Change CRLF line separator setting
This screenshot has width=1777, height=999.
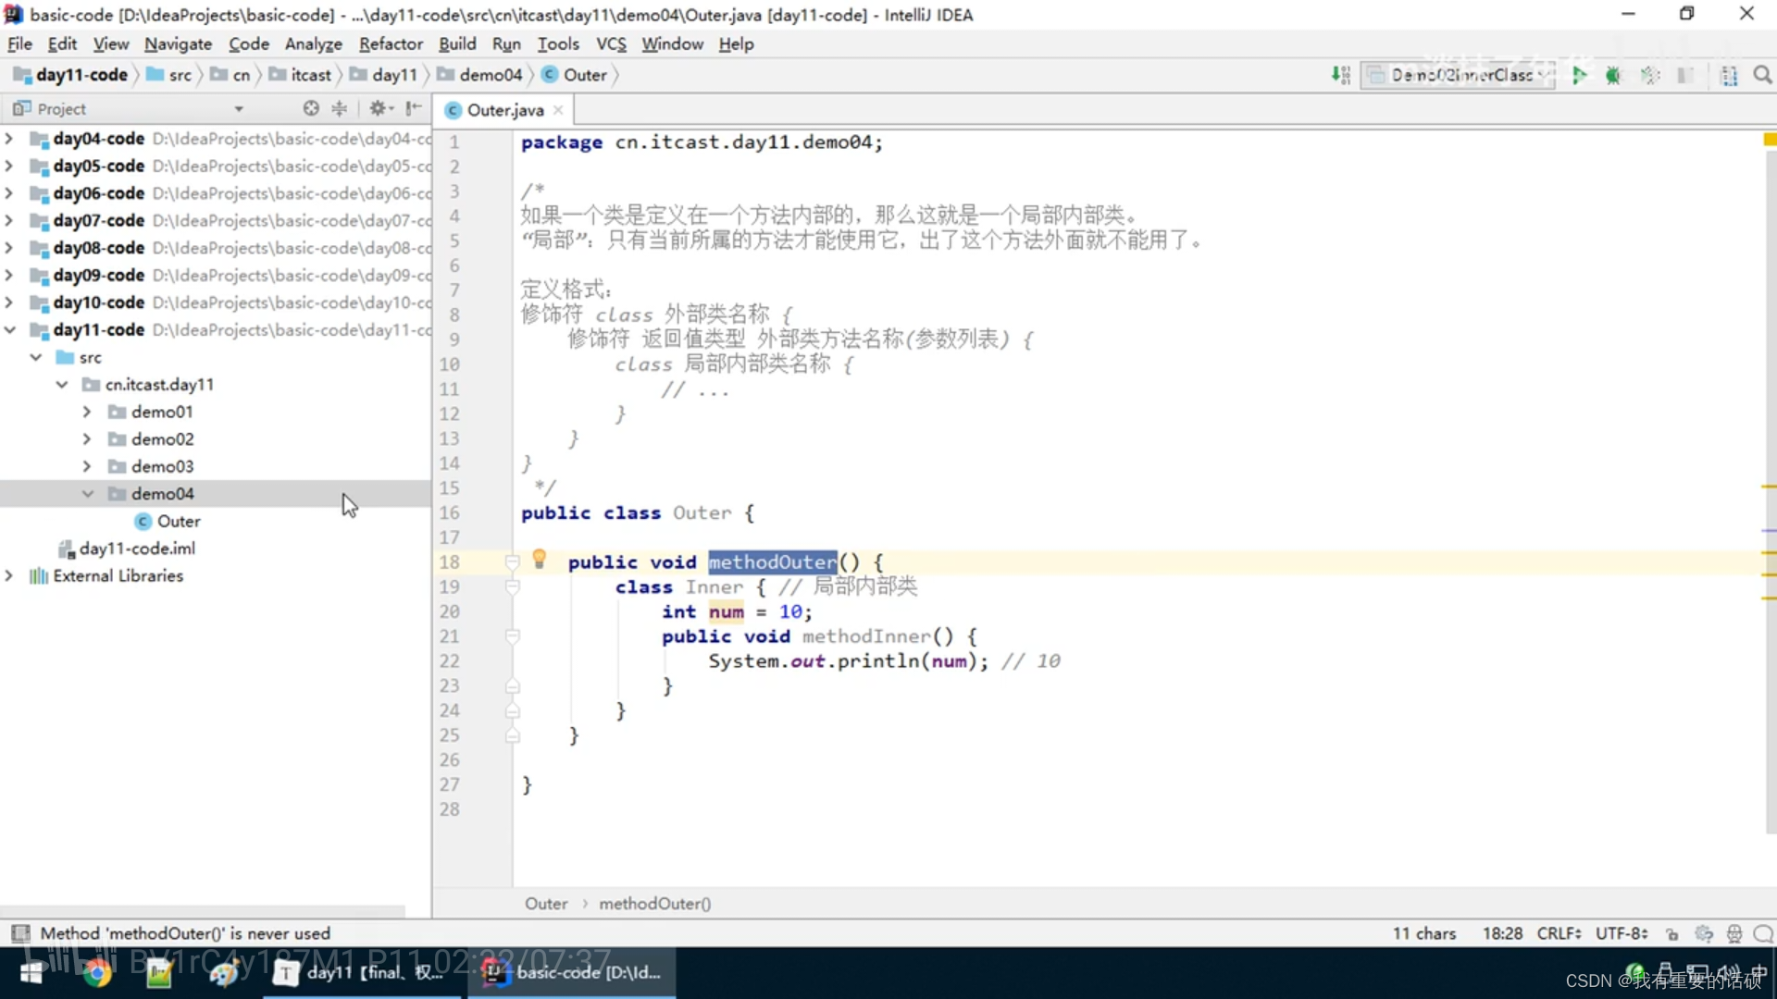tap(1559, 933)
